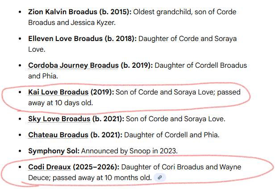Open the Zion Kalvin Broadus name link
This screenshot has height=189, width=275.
(65, 12)
